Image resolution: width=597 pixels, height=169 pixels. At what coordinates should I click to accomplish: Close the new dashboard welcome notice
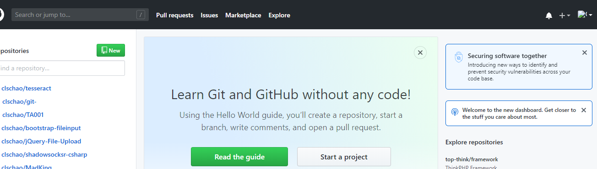point(583,110)
